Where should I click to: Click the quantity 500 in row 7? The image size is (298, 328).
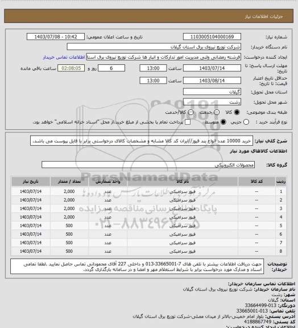click(x=69, y=243)
